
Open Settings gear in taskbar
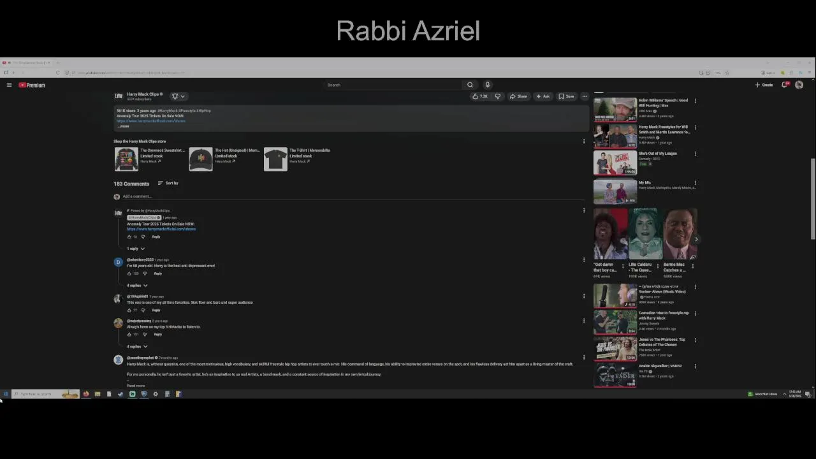(x=156, y=394)
